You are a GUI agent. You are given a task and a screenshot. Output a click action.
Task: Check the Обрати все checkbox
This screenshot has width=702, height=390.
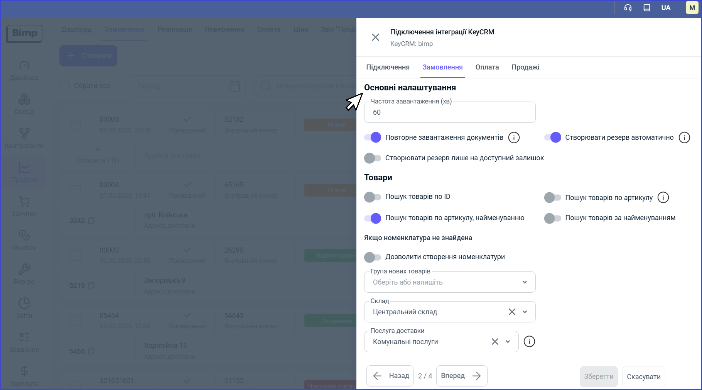(64, 86)
